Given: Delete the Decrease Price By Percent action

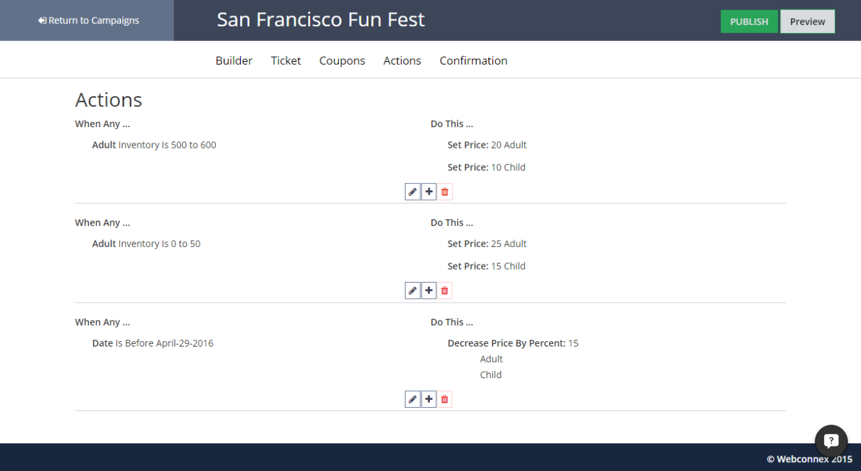Looking at the screenshot, I should point(445,399).
